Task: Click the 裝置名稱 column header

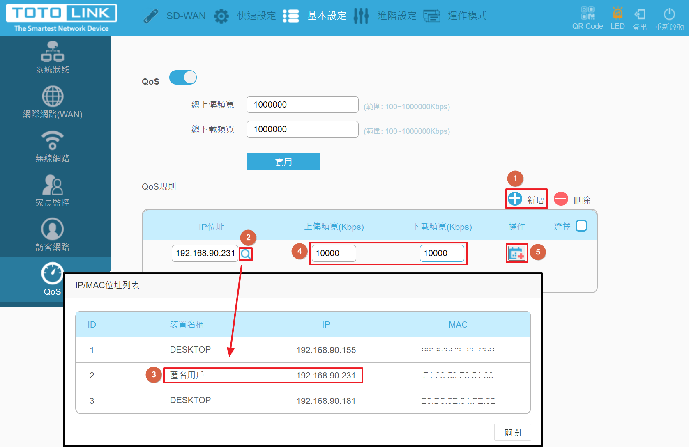Action: [x=187, y=324]
